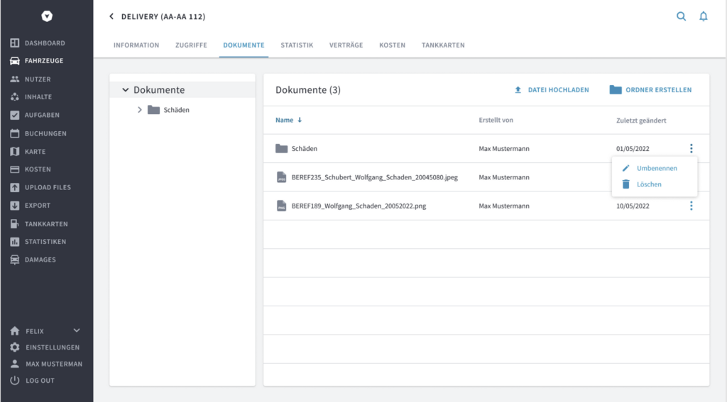Open the notifications bell
The image size is (727, 402).
click(704, 16)
